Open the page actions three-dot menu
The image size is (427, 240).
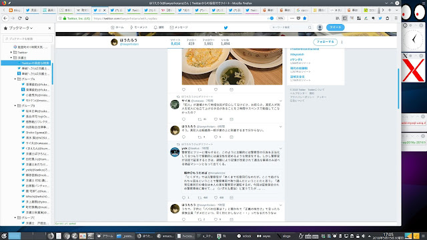point(292,18)
